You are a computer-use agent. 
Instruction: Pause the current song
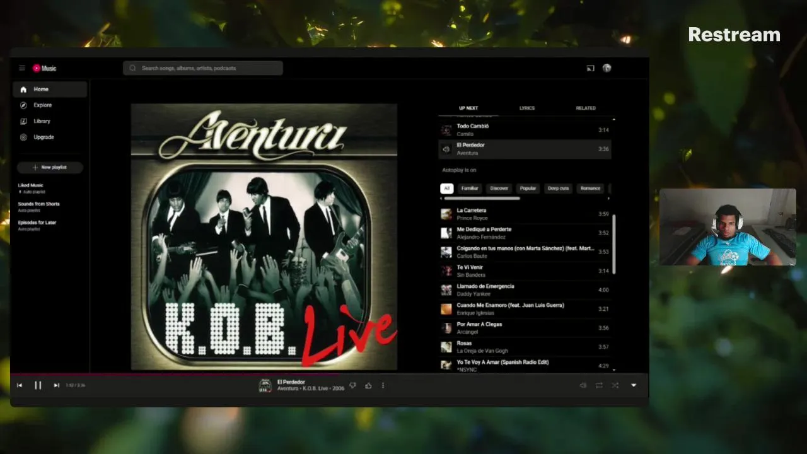pos(38,385)
